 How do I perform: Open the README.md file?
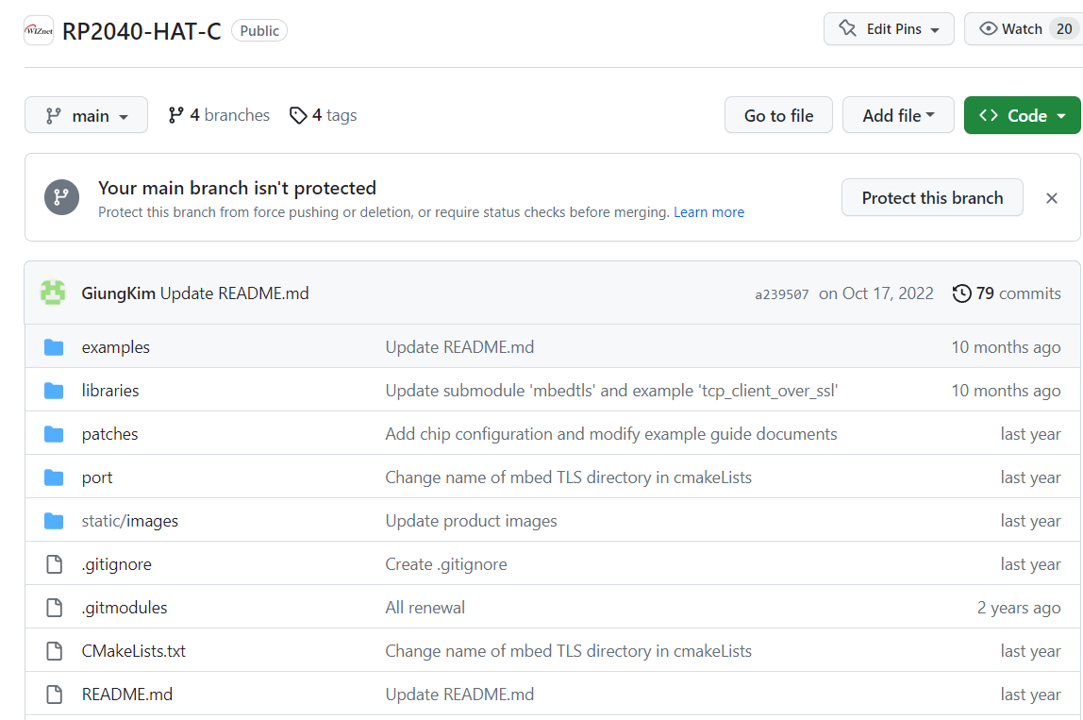pyautogui.click(x=127, y=695)
